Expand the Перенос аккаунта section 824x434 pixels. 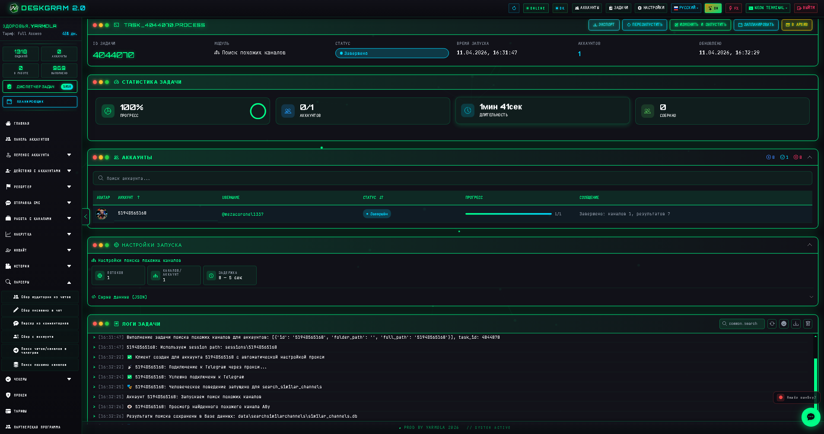click(39, 155)
